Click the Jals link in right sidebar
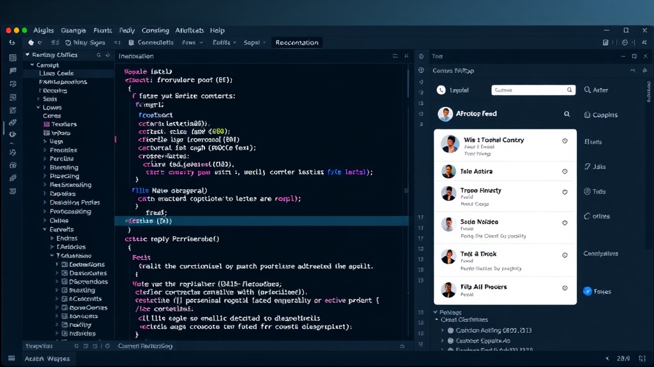 595,167
